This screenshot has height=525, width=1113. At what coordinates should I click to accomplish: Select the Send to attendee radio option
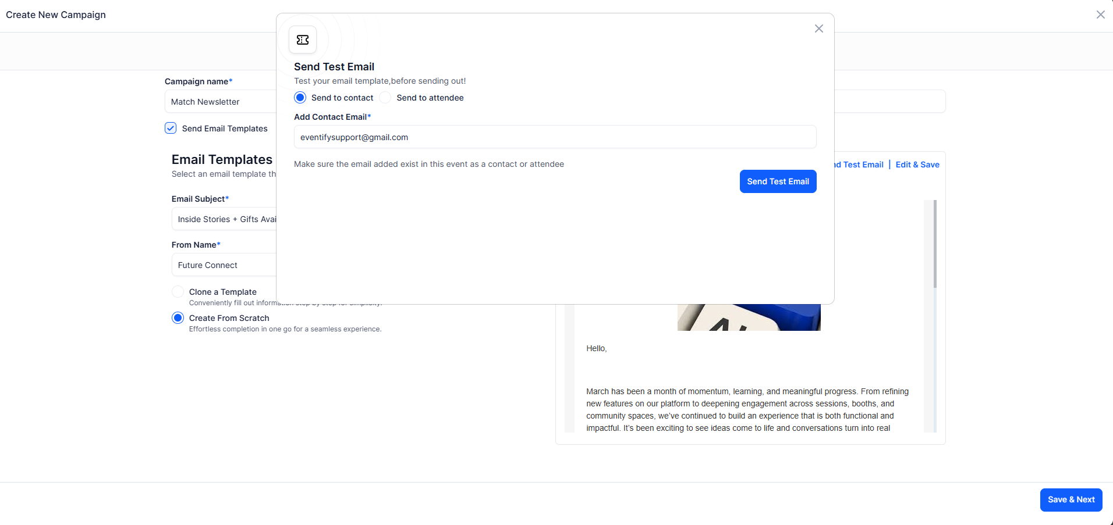[x=385, y=98]
